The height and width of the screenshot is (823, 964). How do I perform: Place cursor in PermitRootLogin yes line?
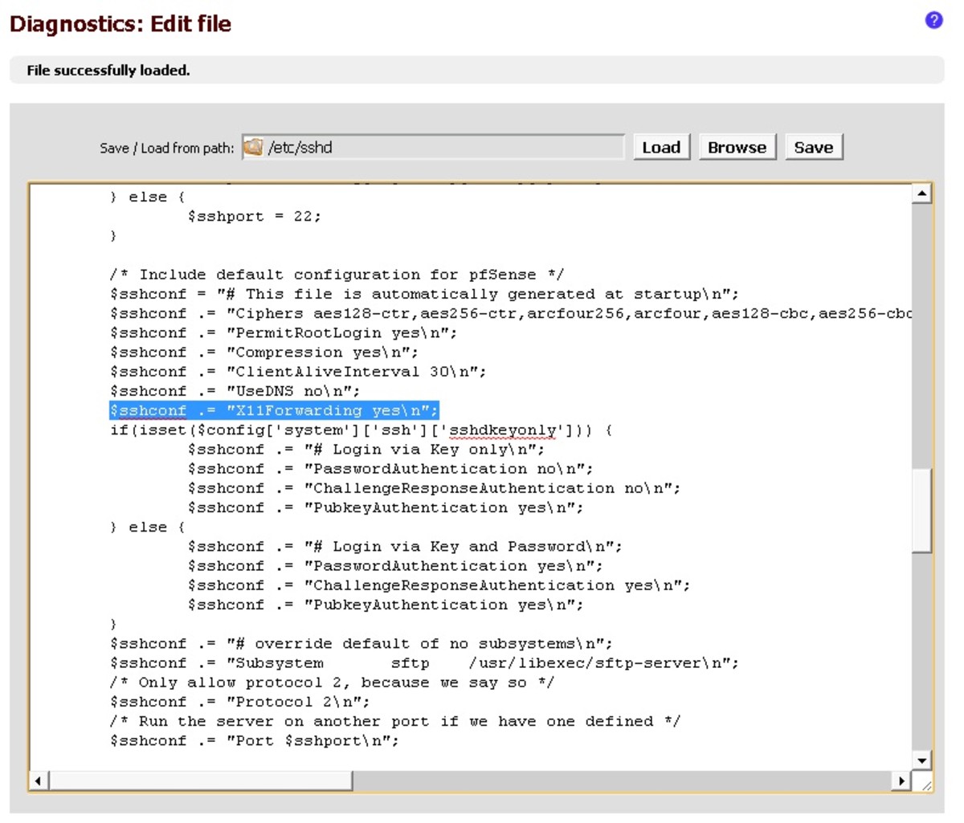283,332
